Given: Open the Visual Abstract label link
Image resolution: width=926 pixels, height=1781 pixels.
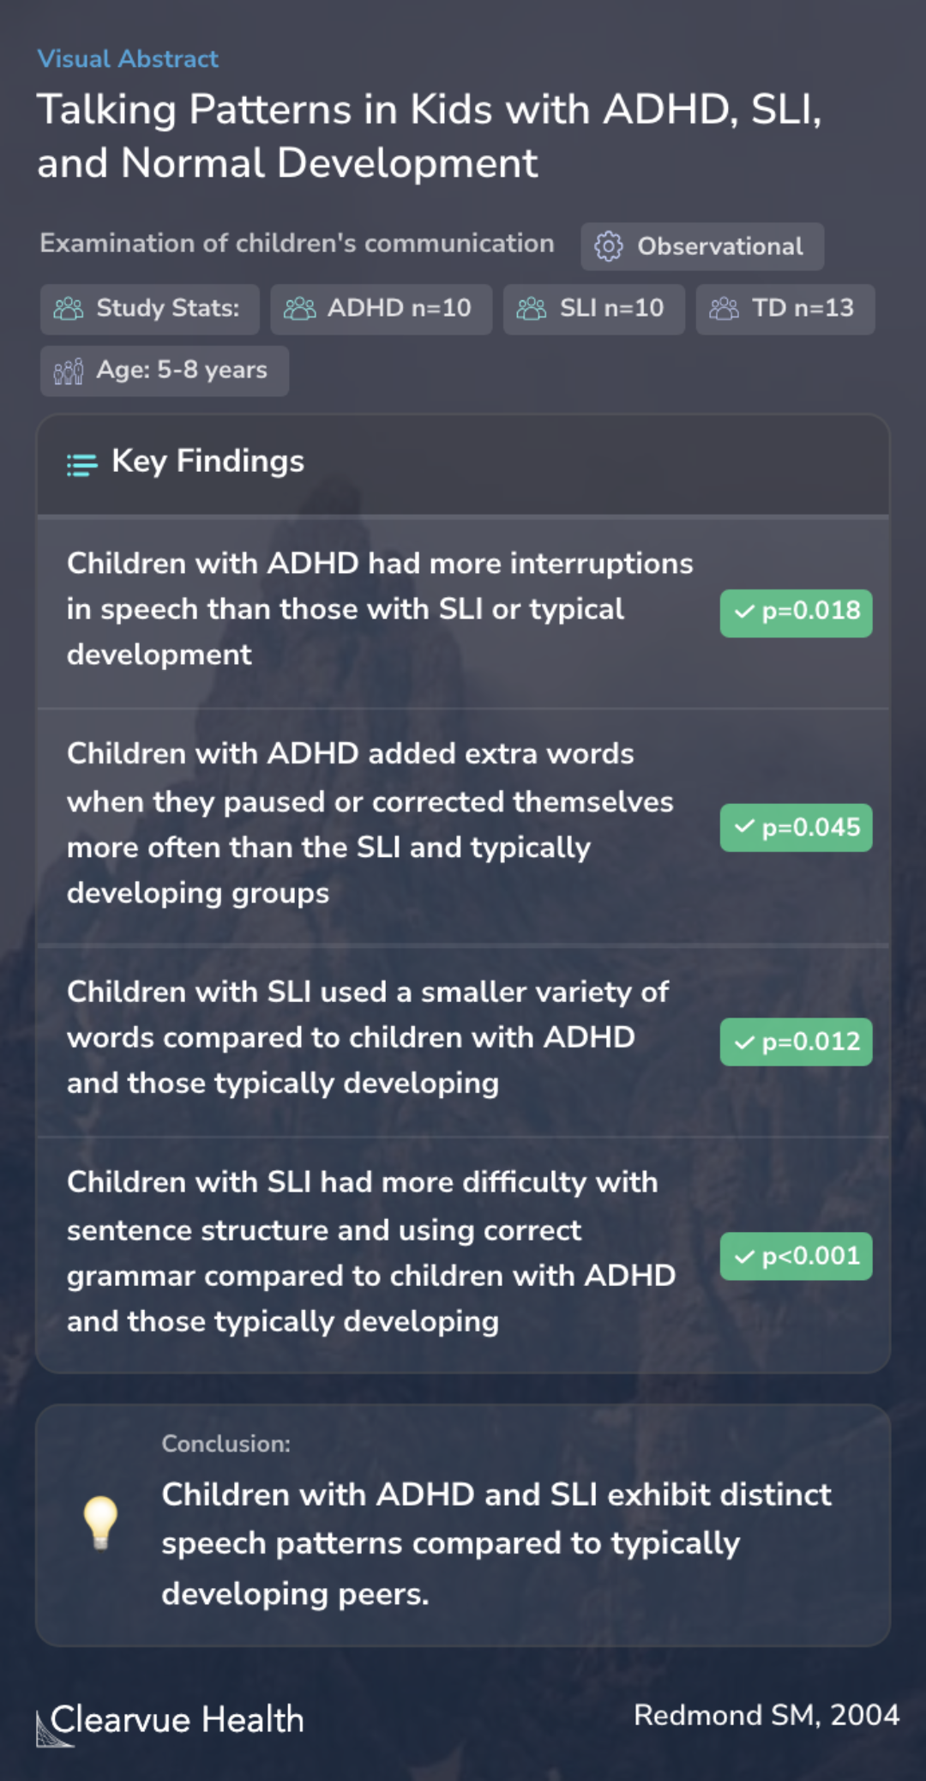Looking at the screenshot, I should pos(128,58).
